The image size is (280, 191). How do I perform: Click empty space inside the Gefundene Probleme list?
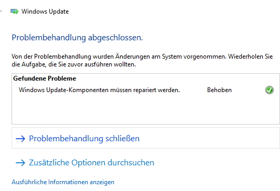pos(146,109)
